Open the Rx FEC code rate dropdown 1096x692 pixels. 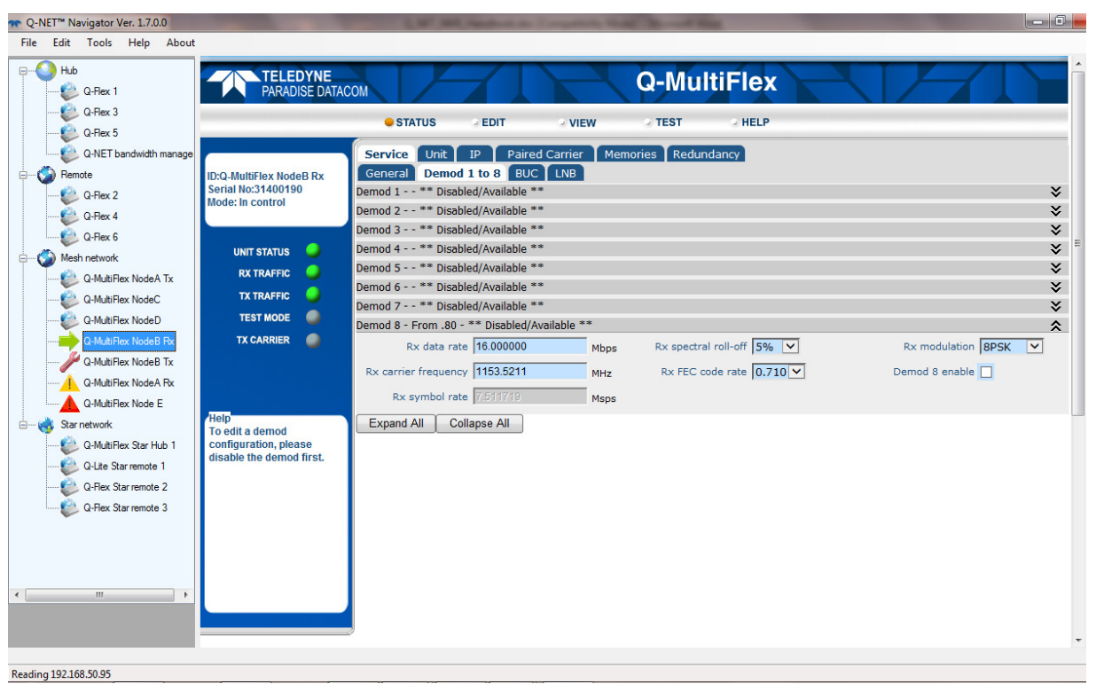(x=796, y=373)
